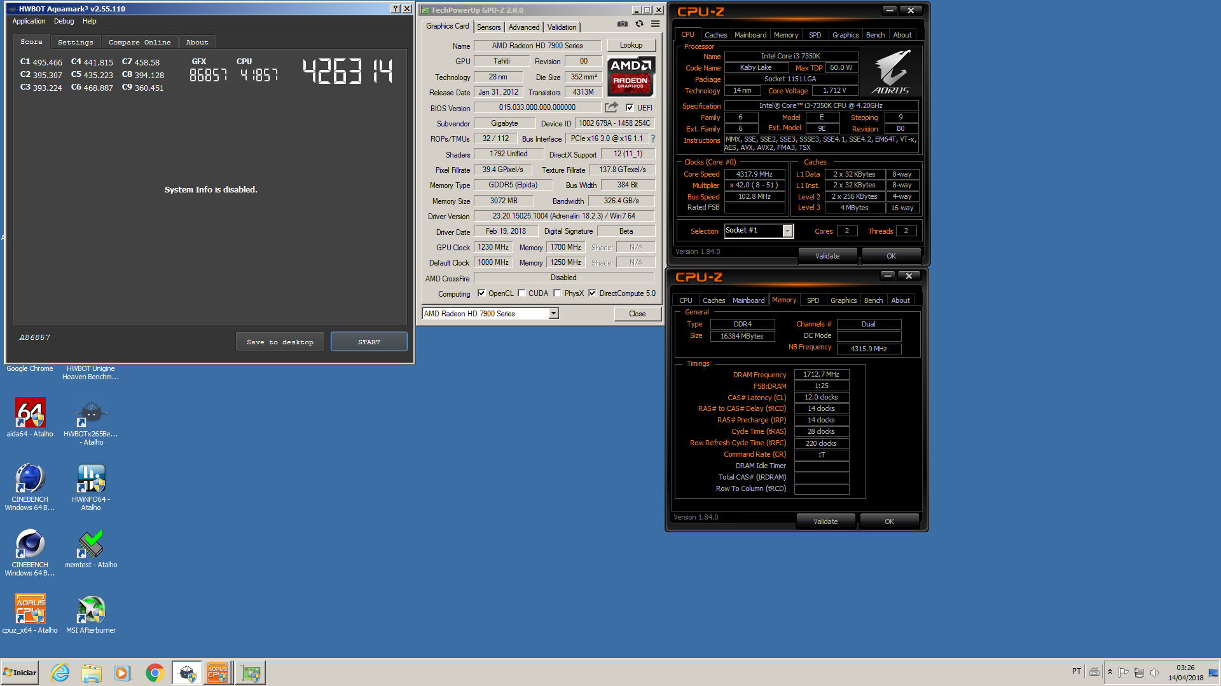Take GPU-Z screenshot with camera icon
The width and height of the screenshot is (1221, 686).
(622, 24)
